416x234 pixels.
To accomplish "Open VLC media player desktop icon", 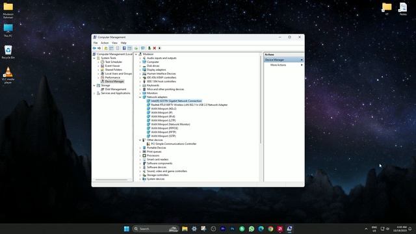I will (x=8, y=75).
